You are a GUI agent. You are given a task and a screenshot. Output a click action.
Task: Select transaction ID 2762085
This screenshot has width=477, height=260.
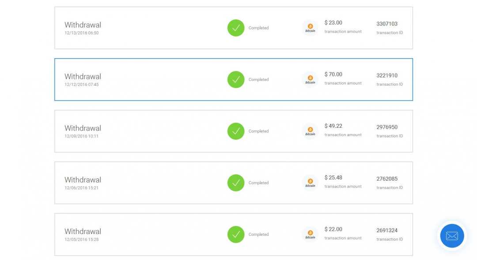click(x=387, y=178)
